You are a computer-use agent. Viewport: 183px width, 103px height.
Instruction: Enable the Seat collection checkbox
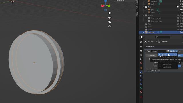(x=178, y=27)
